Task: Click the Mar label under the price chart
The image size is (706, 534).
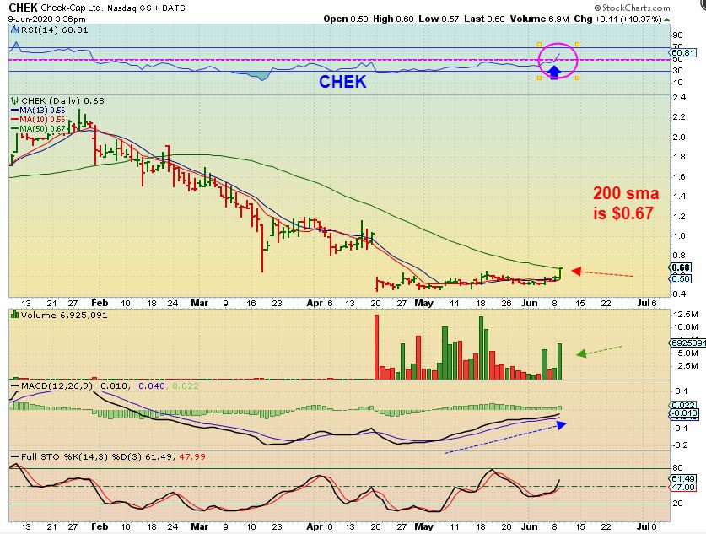Action: click(x=199, y=303)
